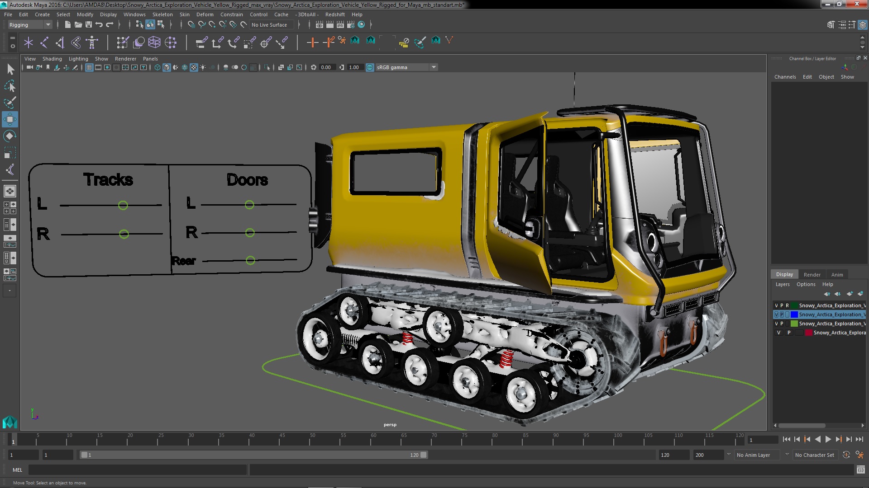Select the Create Locator shelf icon
This screenshot has height=488, width=869.
(x=29, y=42)
